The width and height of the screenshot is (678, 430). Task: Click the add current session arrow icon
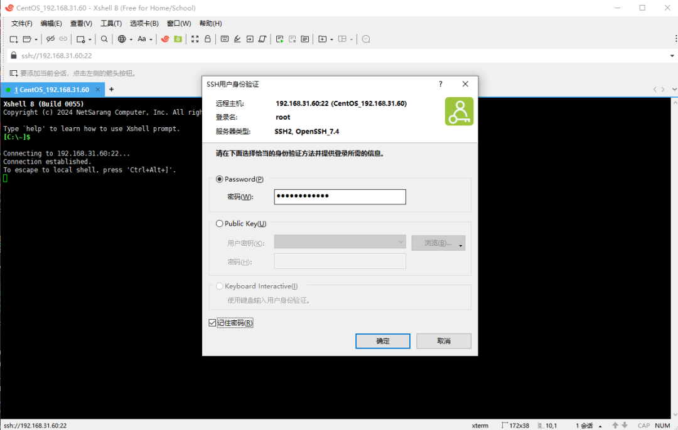[x=14, y=73]
